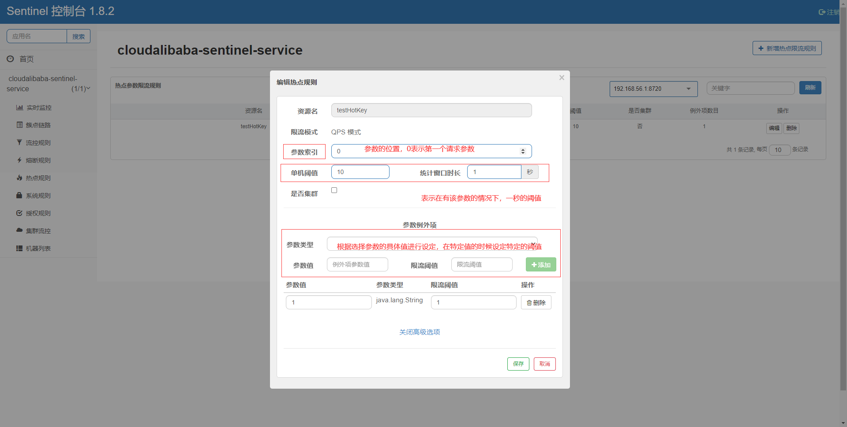The width and height of the screenshot is (847, 427).
Task: Focus the 统计窗口时长 input field
Action: 494,172
